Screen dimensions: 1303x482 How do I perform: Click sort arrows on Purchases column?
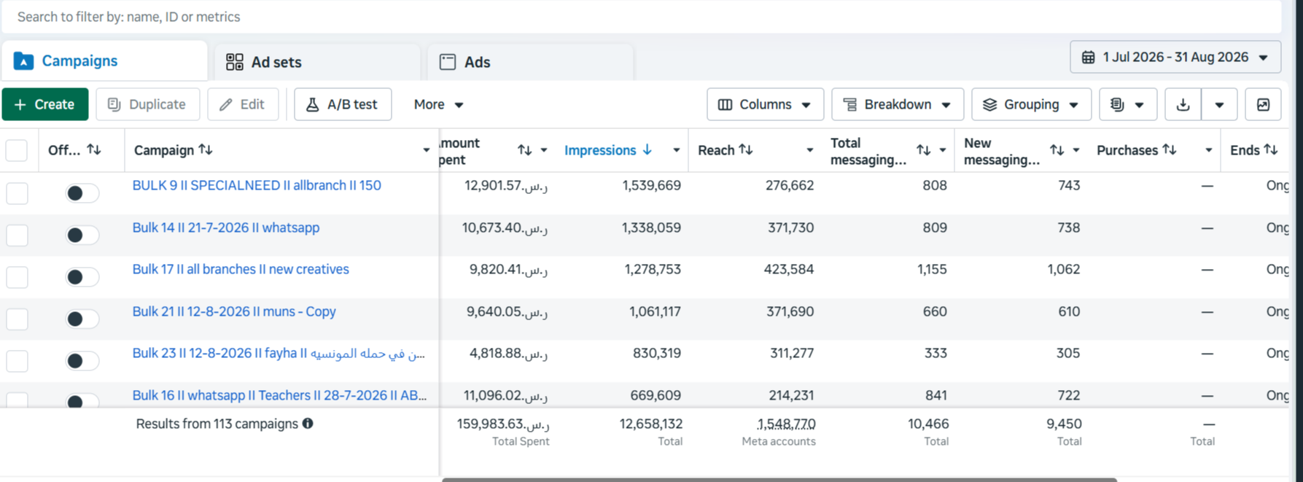1170,149
